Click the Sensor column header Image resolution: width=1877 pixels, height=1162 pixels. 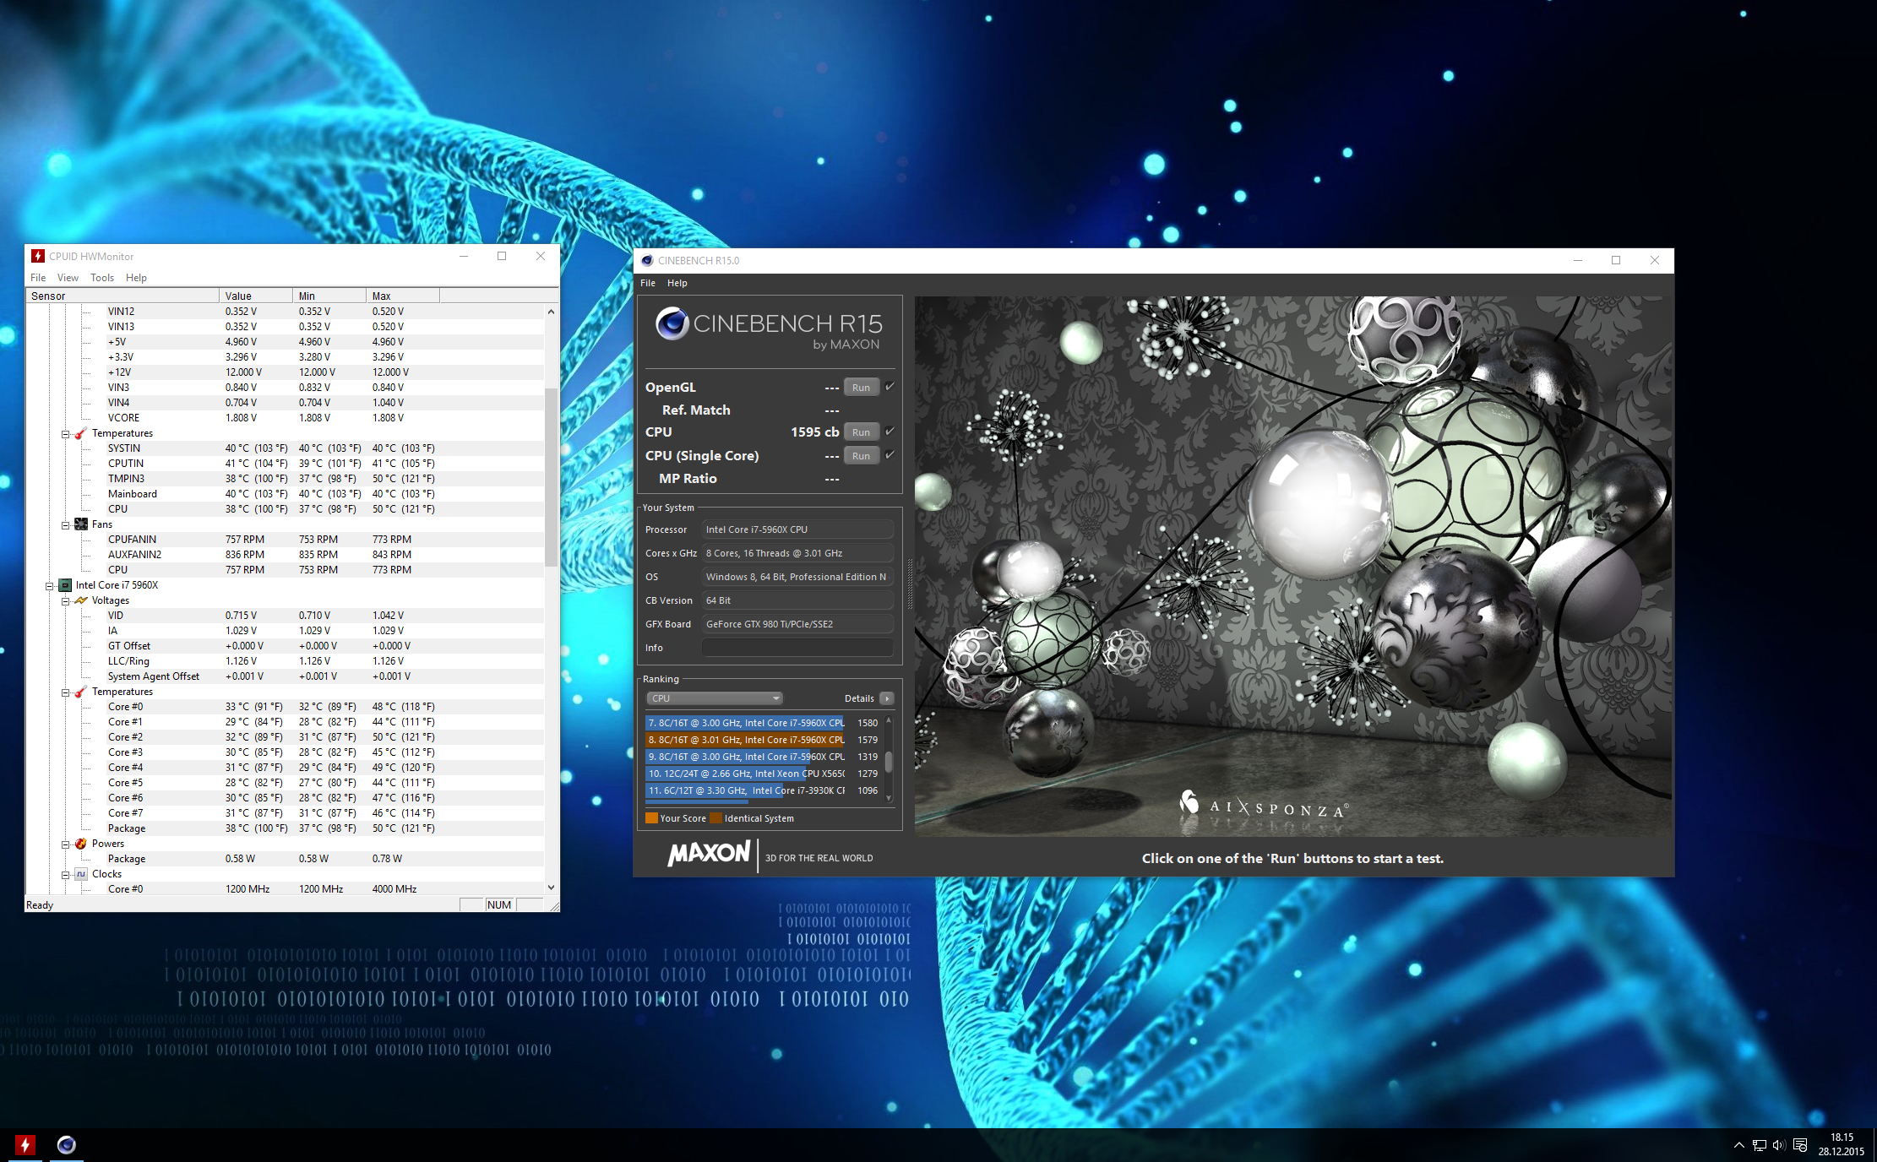122,296
